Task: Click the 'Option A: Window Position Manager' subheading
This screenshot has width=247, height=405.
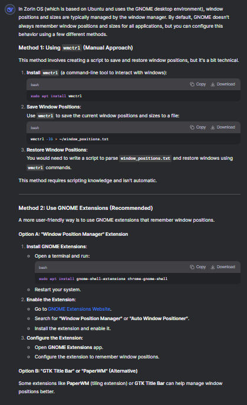Action: coord(73,234)
